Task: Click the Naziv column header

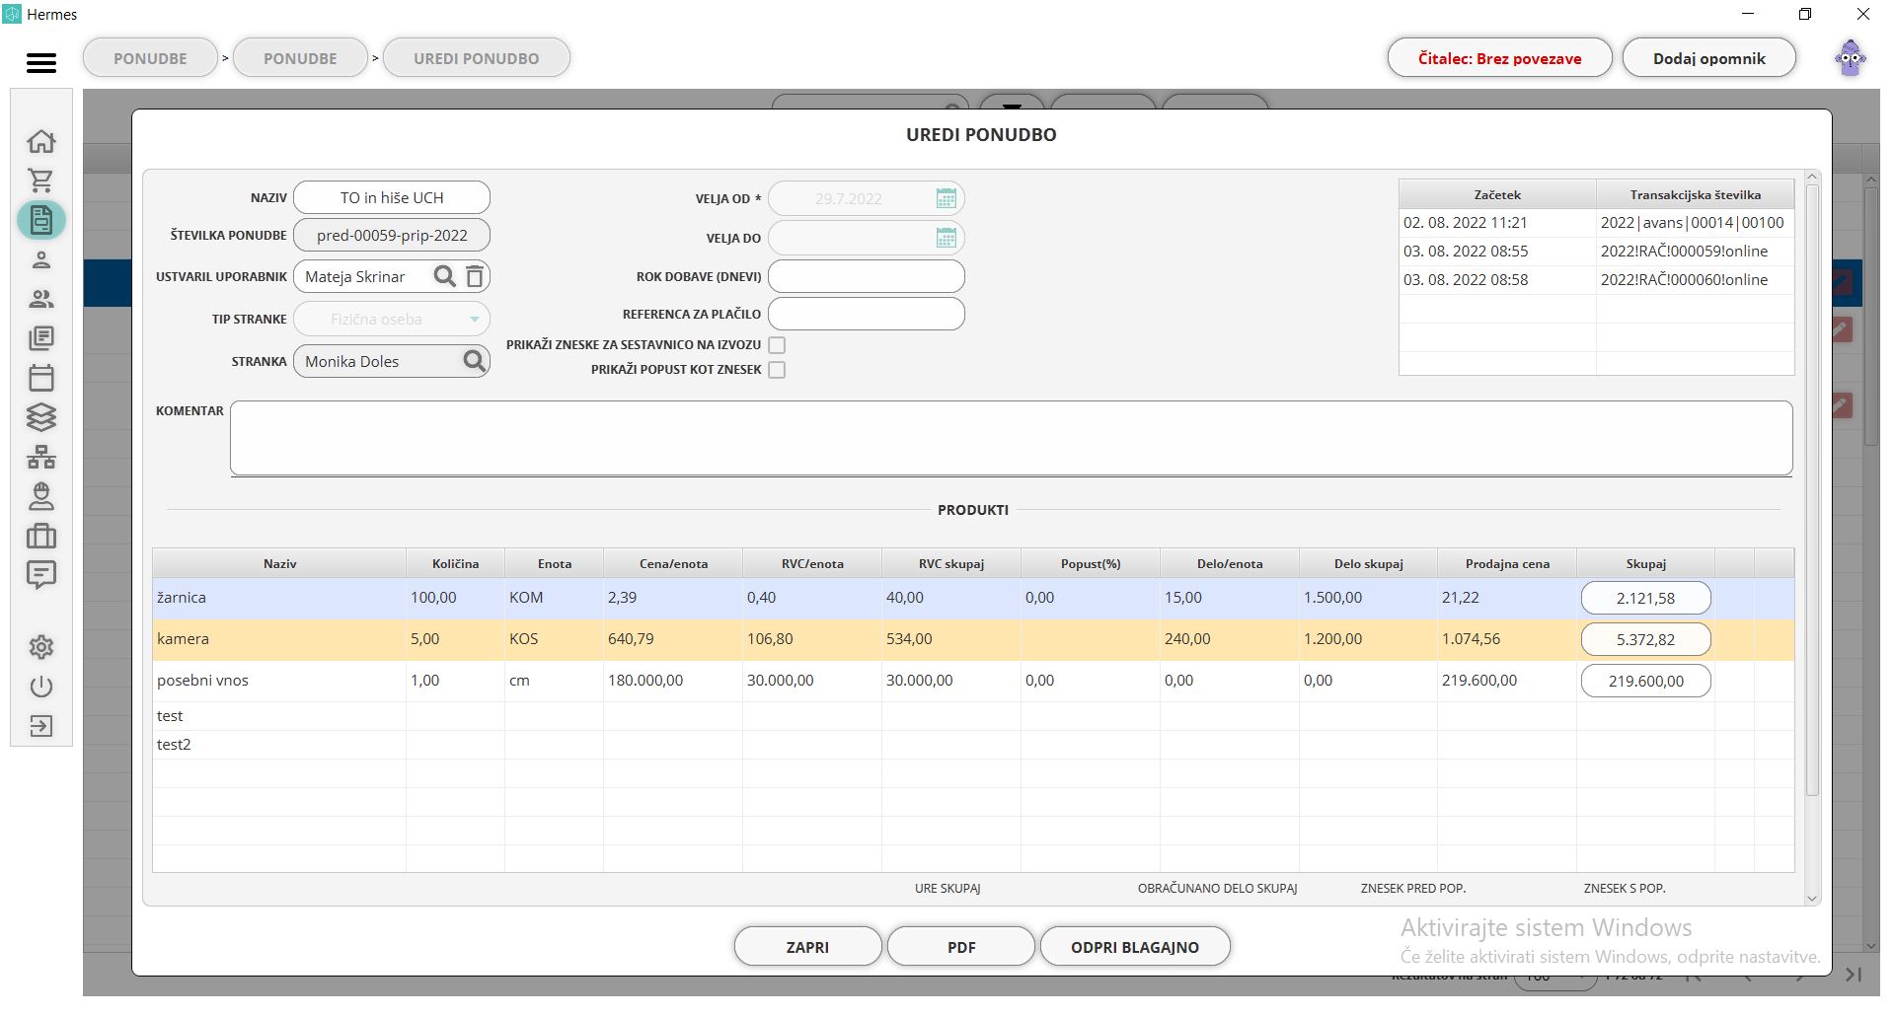Action: tap(279, 563)
